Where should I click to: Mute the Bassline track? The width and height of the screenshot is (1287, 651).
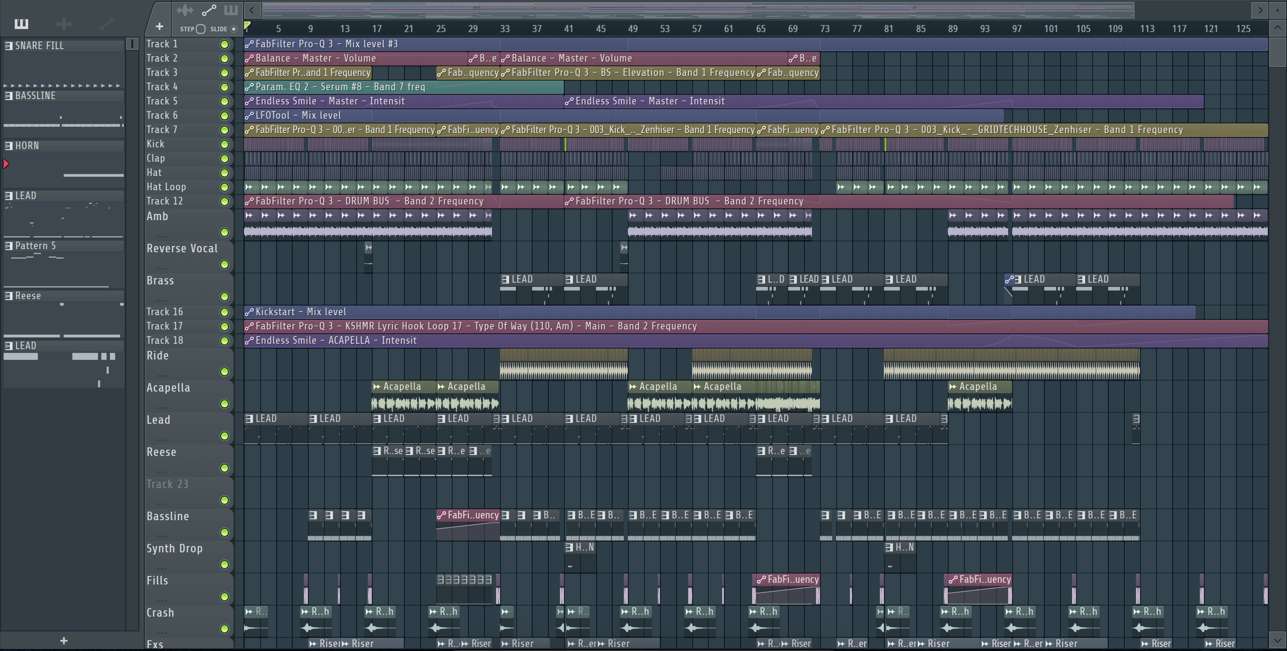coord(224,533)
